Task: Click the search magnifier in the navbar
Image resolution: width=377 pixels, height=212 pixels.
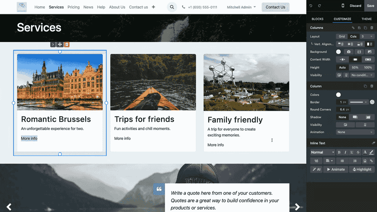Action: point(172,7)
